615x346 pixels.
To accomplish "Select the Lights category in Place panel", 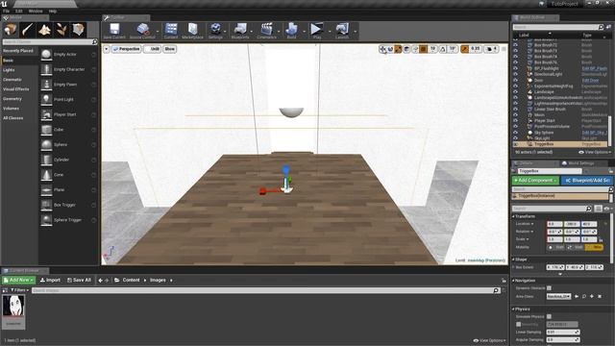I will click(9, 70).
